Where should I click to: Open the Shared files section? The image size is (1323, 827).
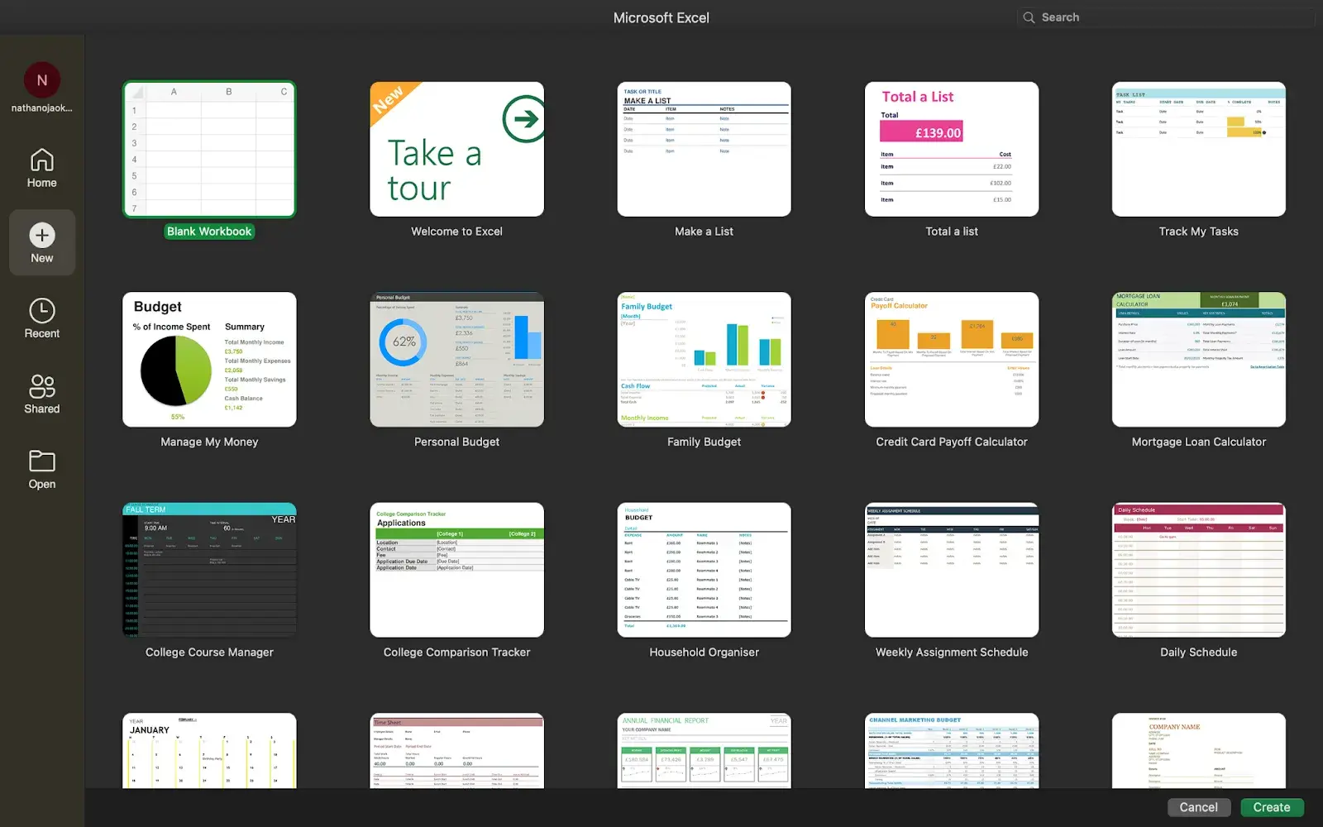point(41,394)
